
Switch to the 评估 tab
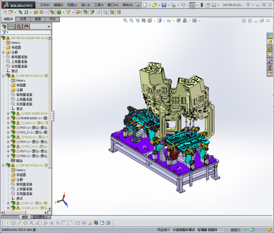(52, 19)
